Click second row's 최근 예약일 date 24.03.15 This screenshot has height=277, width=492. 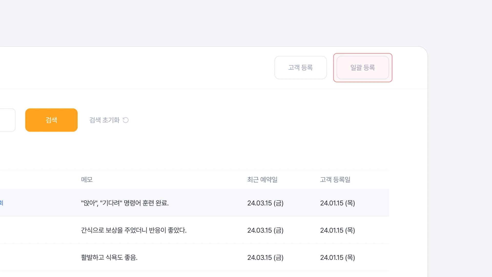pos(265,230)
